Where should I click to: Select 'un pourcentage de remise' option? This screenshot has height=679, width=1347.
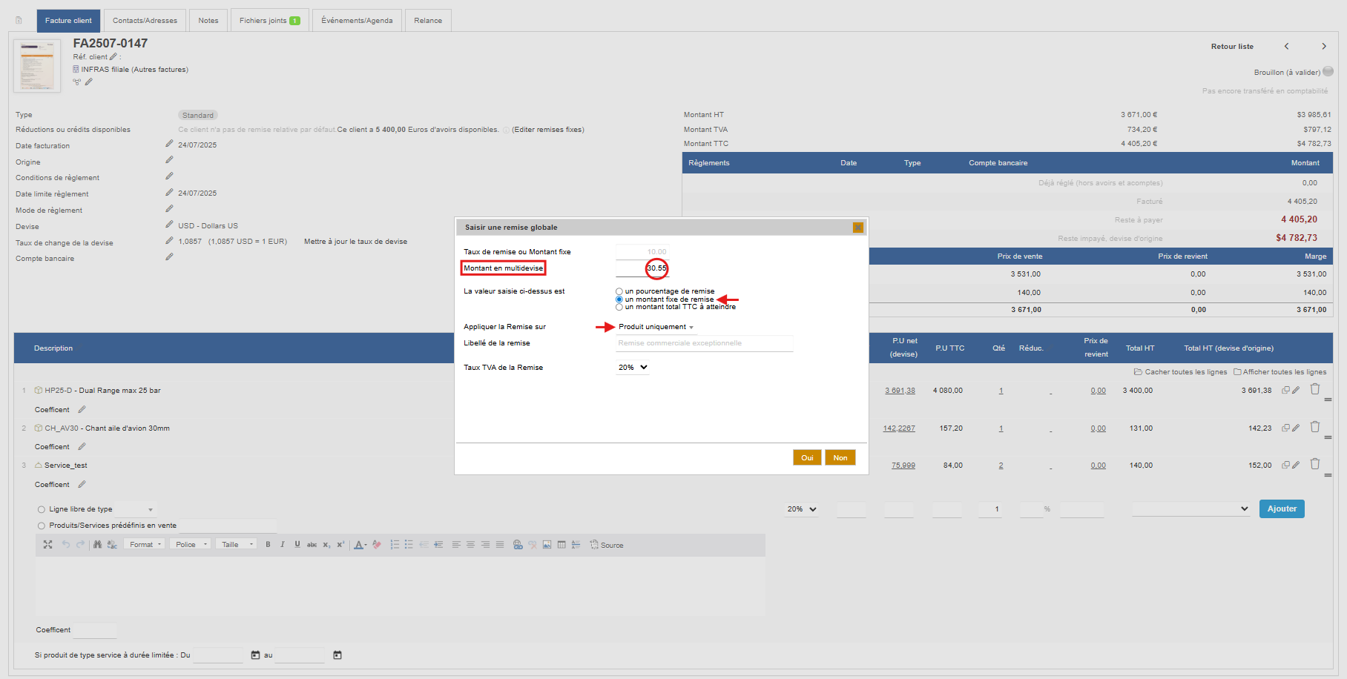619,291
